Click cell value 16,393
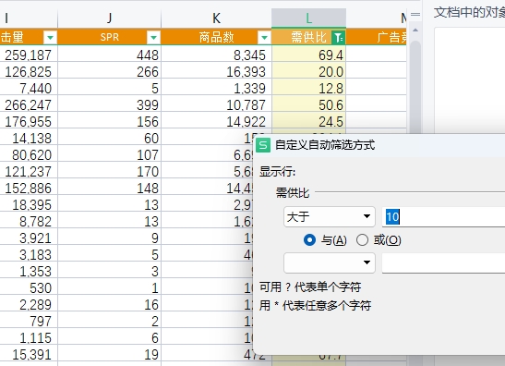This screenshot has width=505, height=366. coord(246,72)
